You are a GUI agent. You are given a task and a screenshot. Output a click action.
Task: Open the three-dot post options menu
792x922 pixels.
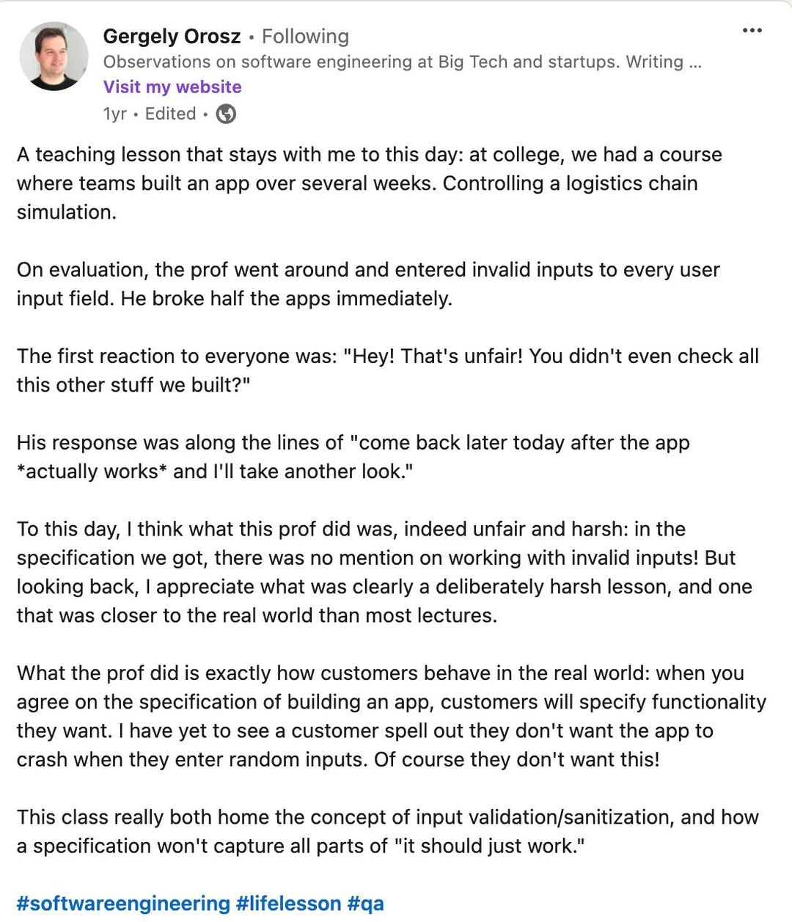click(752, 31)
